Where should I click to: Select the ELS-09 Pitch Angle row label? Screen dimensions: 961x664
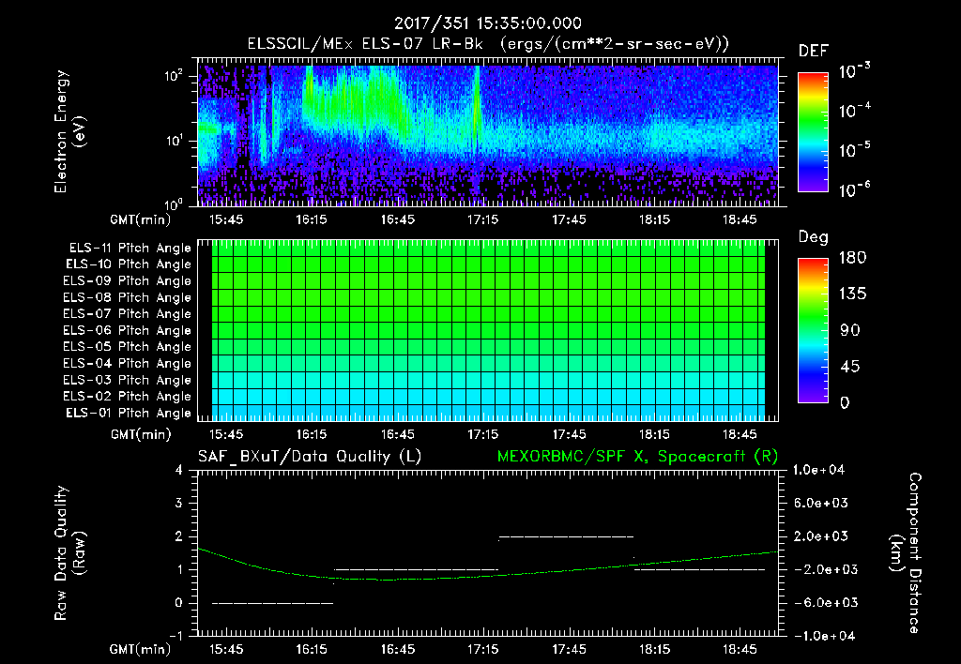(127, 281)
